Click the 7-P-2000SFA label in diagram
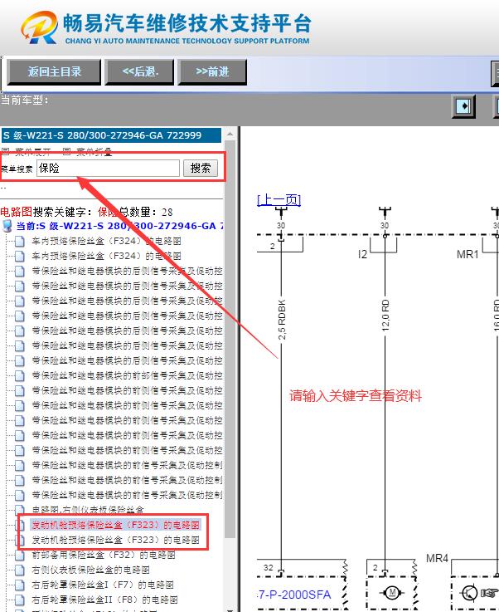Image resolution: width=499 pixels, height=612 pixels. click(294, 595)
